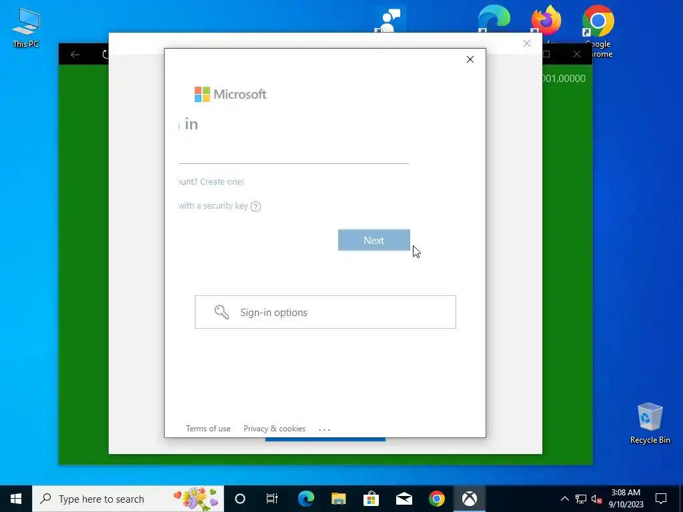The width and height of the screenshot is (683, 512).
Task: Click the sign in with a security key link
Action: (213, 205)
